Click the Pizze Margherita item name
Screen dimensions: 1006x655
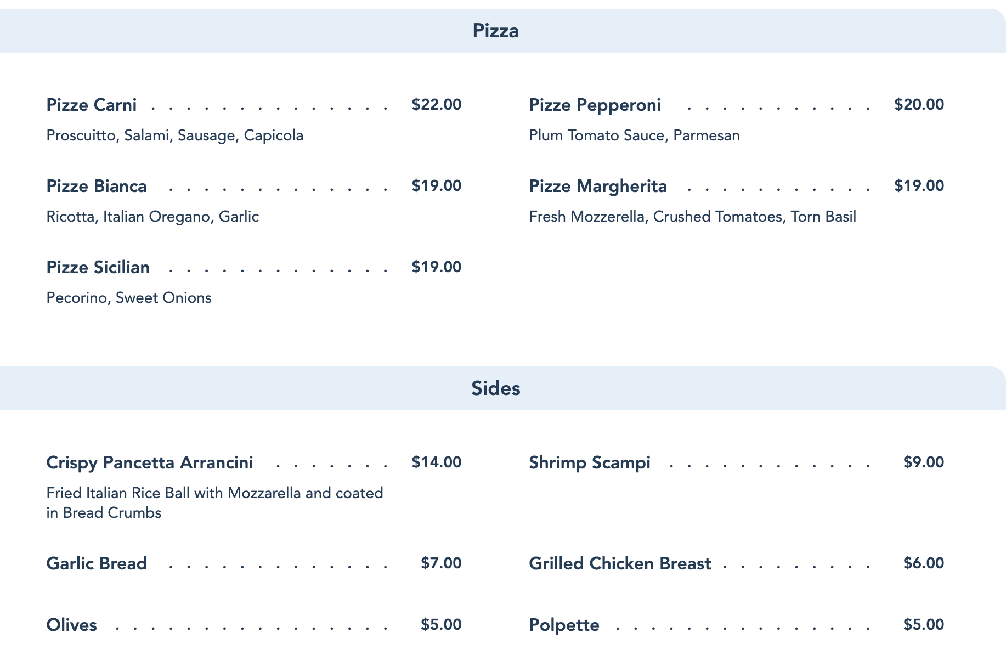(598, 186)
